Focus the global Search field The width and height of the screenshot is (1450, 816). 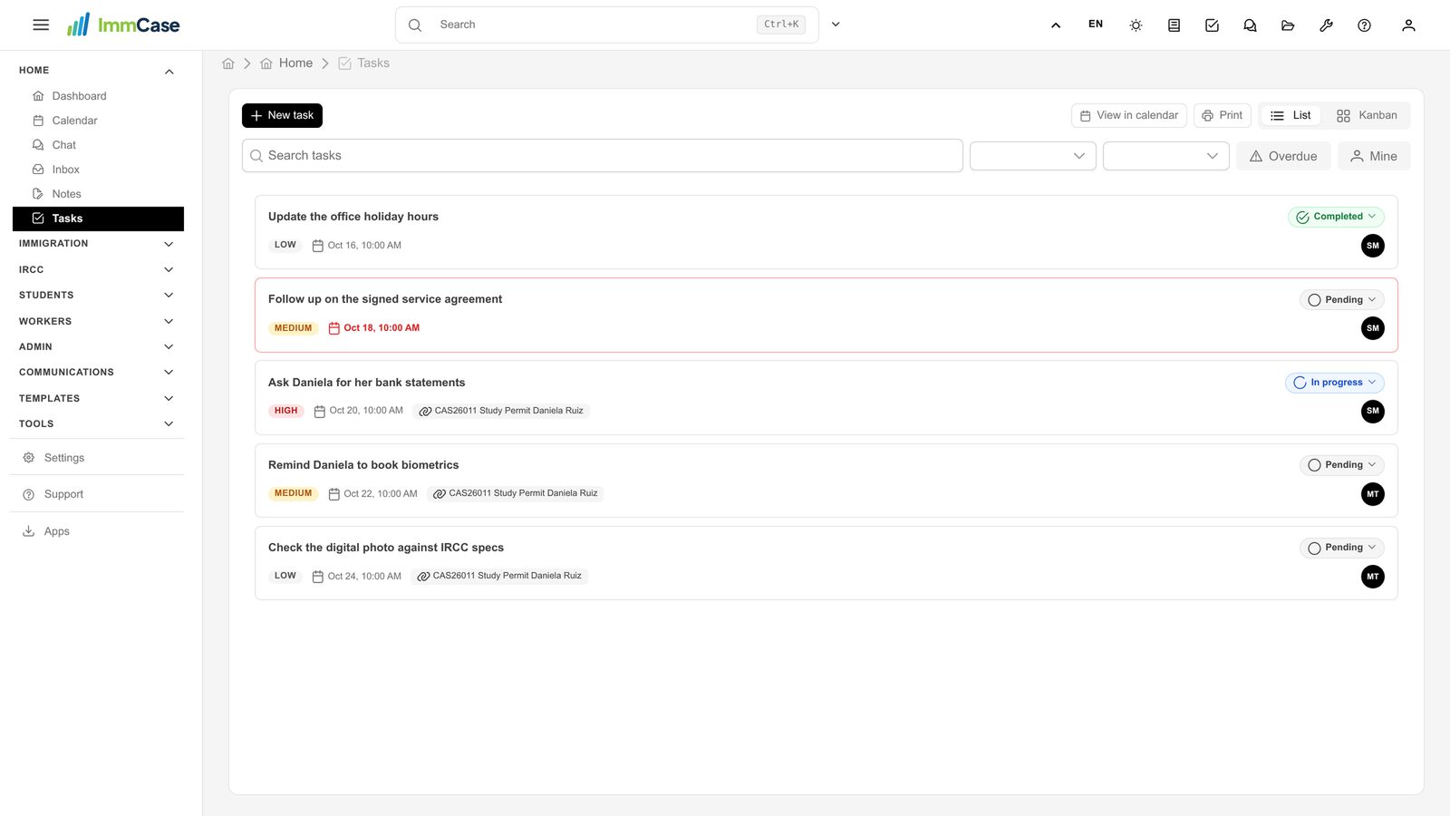point(606,24)
